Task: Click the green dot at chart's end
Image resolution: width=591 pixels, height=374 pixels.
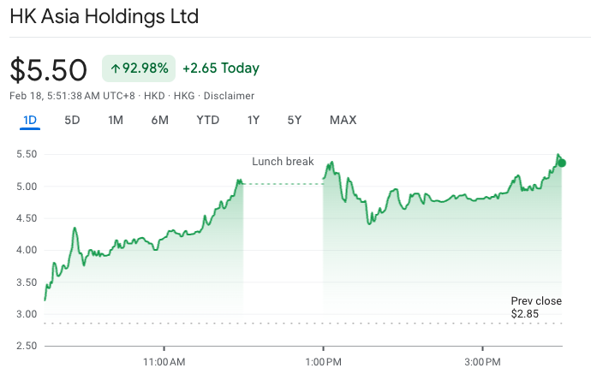Action: tap(561, 163)
